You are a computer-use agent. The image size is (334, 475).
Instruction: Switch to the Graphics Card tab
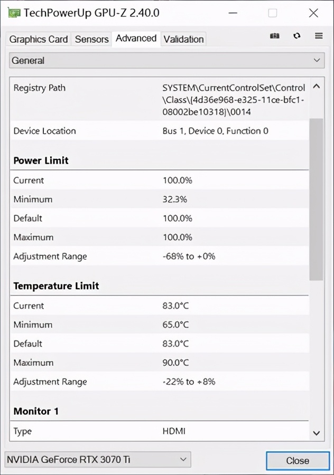39,39
